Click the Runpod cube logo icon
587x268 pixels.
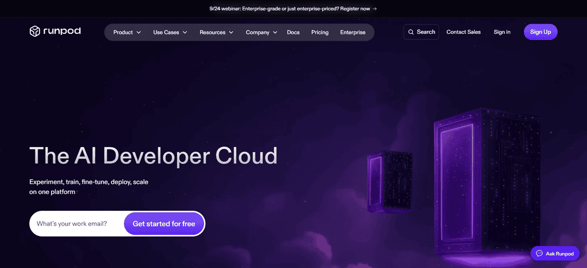click(x=35, y=31)
